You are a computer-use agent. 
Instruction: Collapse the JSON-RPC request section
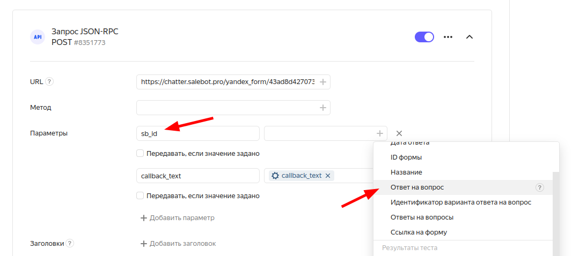click(x=469, y=37)
